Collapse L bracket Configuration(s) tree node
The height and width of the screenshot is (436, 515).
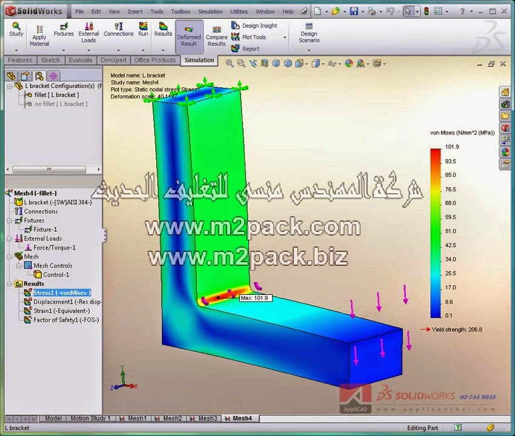pos(9,86)
